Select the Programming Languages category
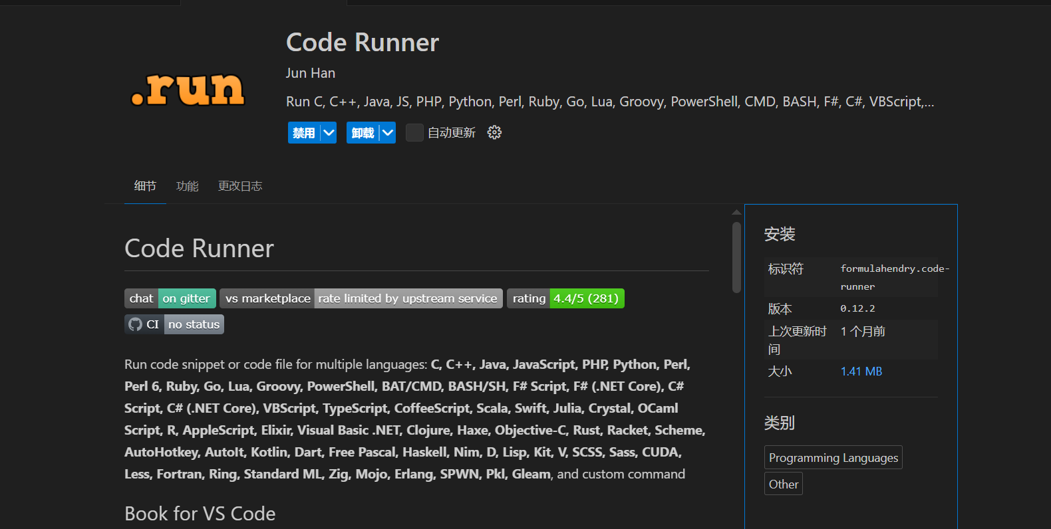 tap(833, 457)
